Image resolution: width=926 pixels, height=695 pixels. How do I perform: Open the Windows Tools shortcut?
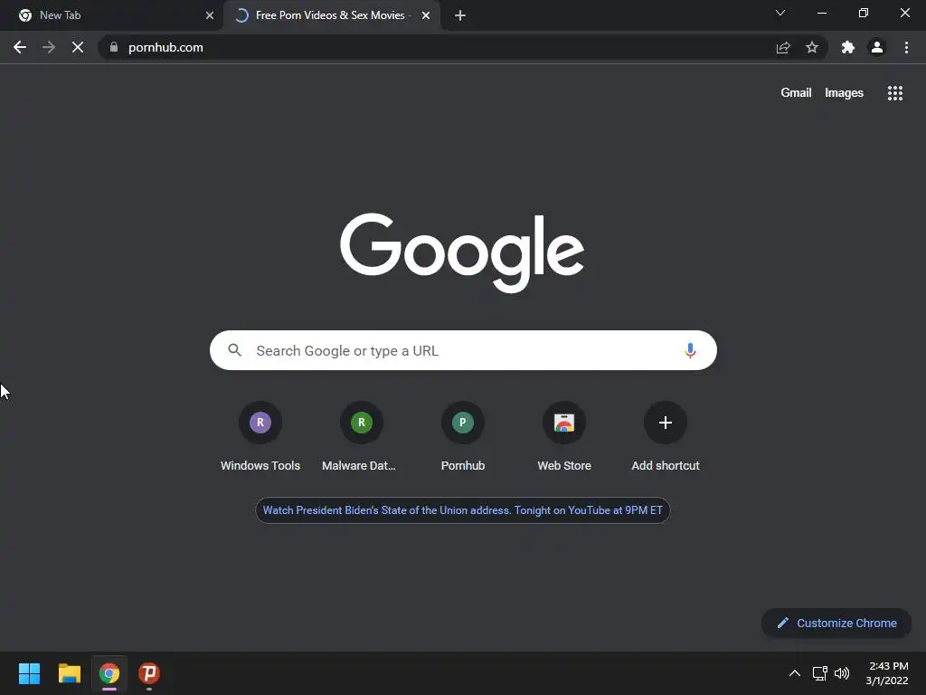click(260, 437)
